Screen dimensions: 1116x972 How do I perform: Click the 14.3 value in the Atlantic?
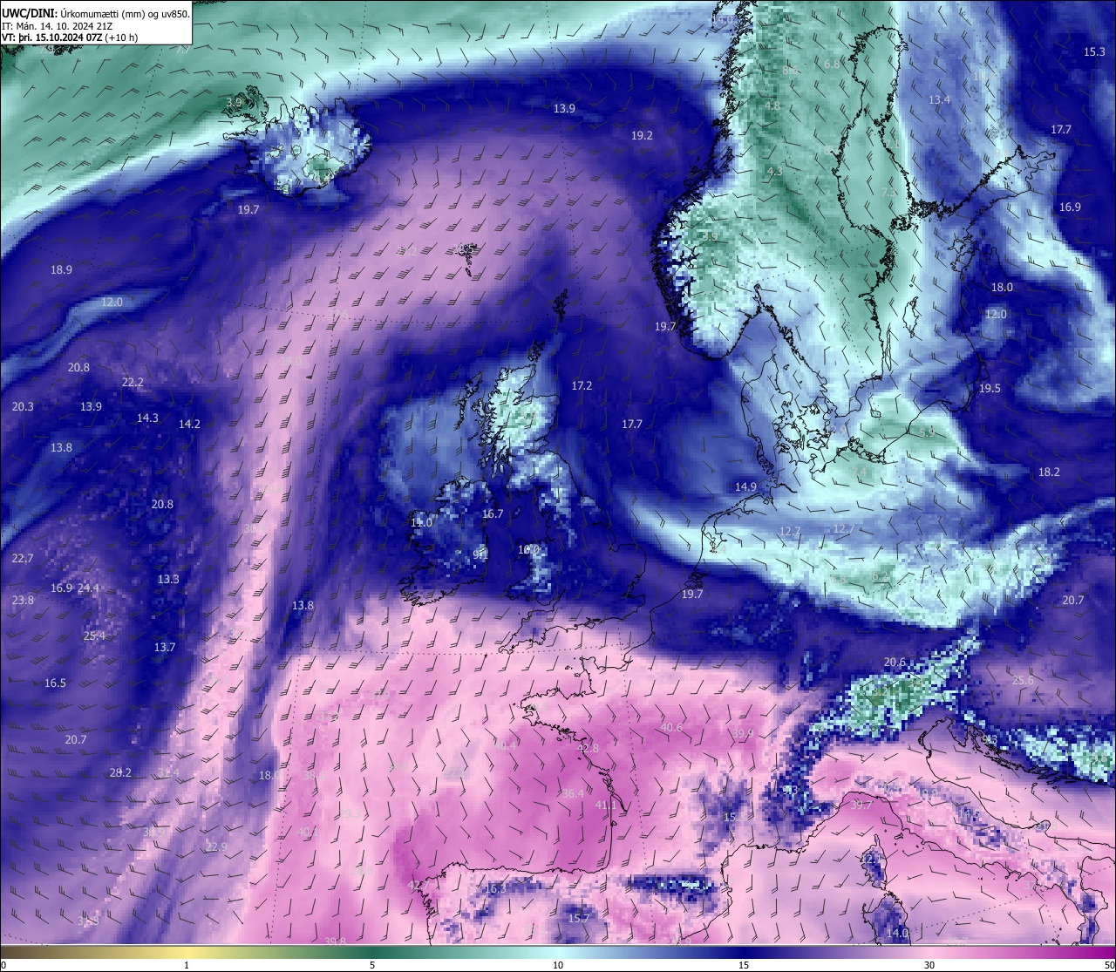pos(147,418)
